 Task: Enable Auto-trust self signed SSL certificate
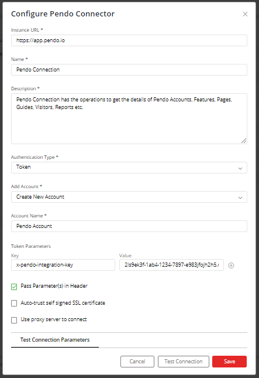[x=14, y=303]
